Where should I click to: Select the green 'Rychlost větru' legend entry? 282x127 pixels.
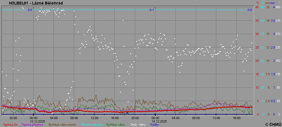tap(114, 124)
